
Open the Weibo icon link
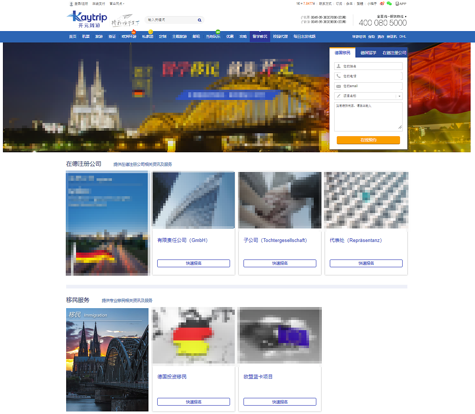click(x=382, y=4)
